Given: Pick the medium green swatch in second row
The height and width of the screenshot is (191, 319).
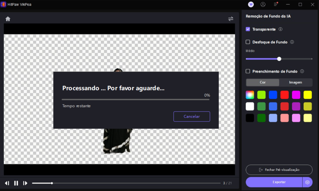Looking at the screenshot, I should 261,107.
